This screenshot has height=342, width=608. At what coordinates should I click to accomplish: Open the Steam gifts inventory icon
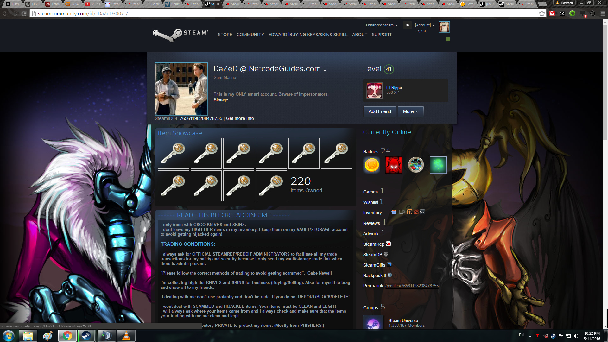point(394,212)
